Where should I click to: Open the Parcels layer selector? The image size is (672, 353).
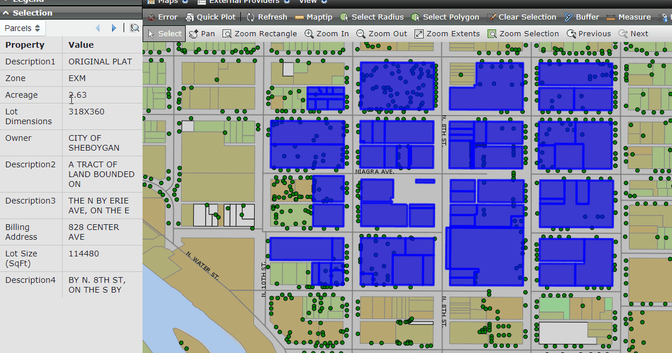[22, 28]
